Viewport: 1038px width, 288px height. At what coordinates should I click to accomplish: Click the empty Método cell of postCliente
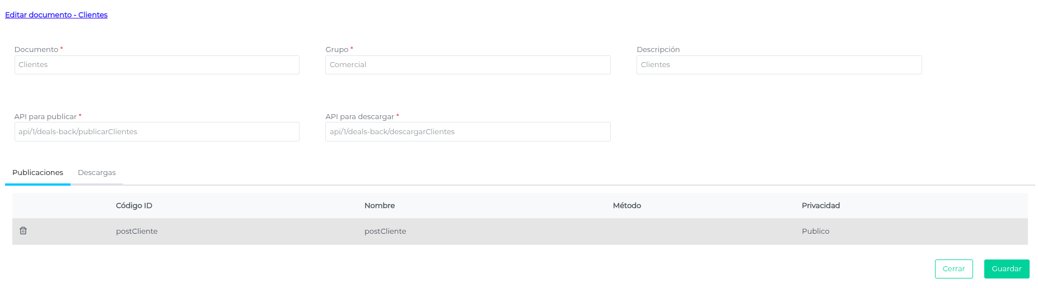626,232
